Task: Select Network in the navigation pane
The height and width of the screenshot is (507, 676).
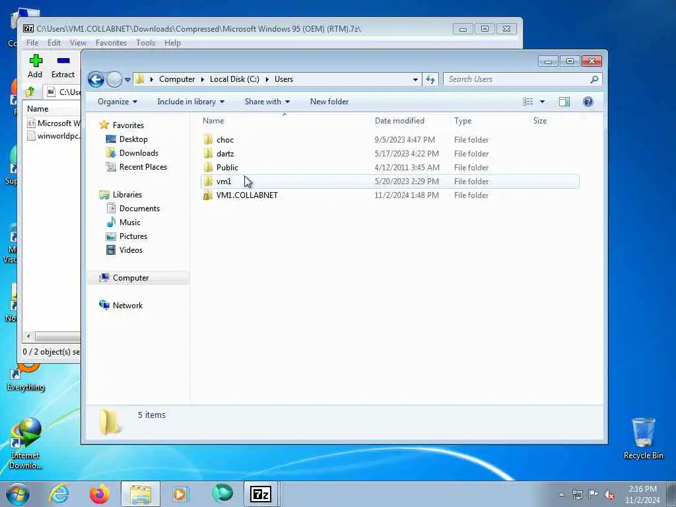Action: pyautogui.click(x=127, y=305)
